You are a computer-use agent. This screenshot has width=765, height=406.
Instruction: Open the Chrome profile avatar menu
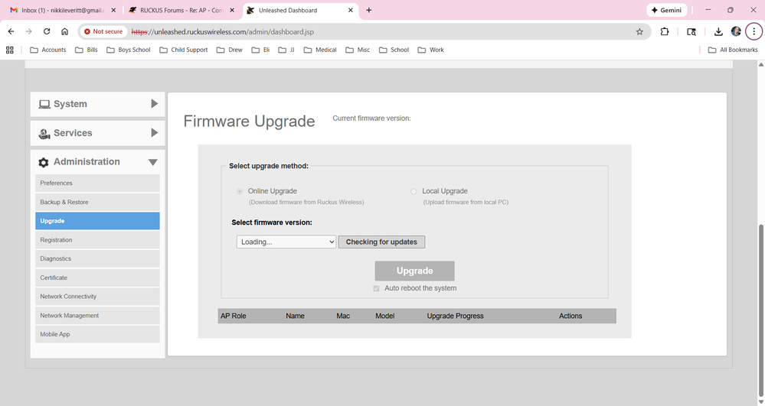click(736, 31)
